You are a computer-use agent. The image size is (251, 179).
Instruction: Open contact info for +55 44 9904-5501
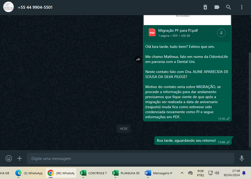click(x=35, y=7)
